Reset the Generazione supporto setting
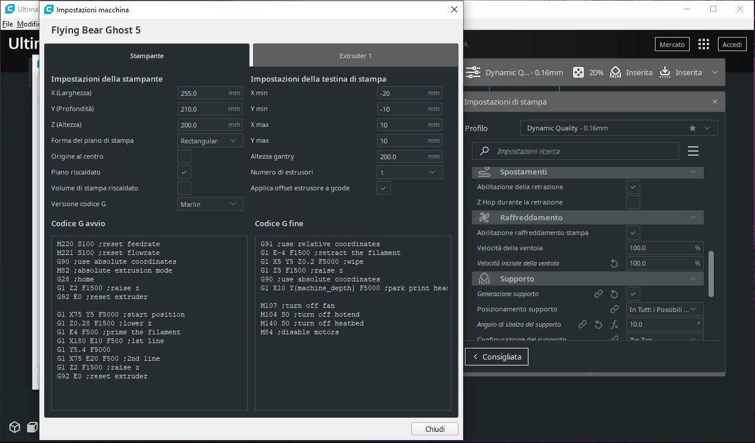Screen dimensions: 755x443 pyautogui.click(x=614, y=294)
